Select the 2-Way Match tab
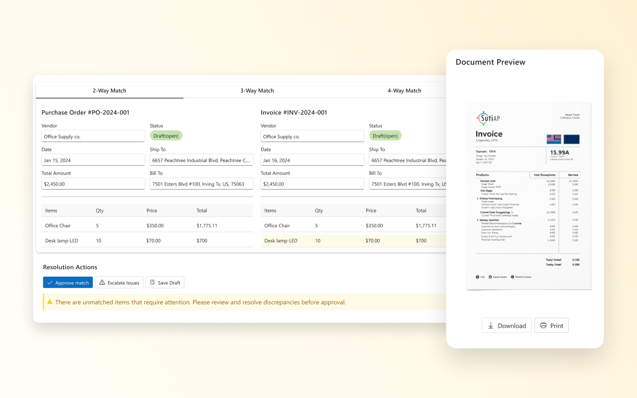The image size is (637, 398). (x=109, y=91)
